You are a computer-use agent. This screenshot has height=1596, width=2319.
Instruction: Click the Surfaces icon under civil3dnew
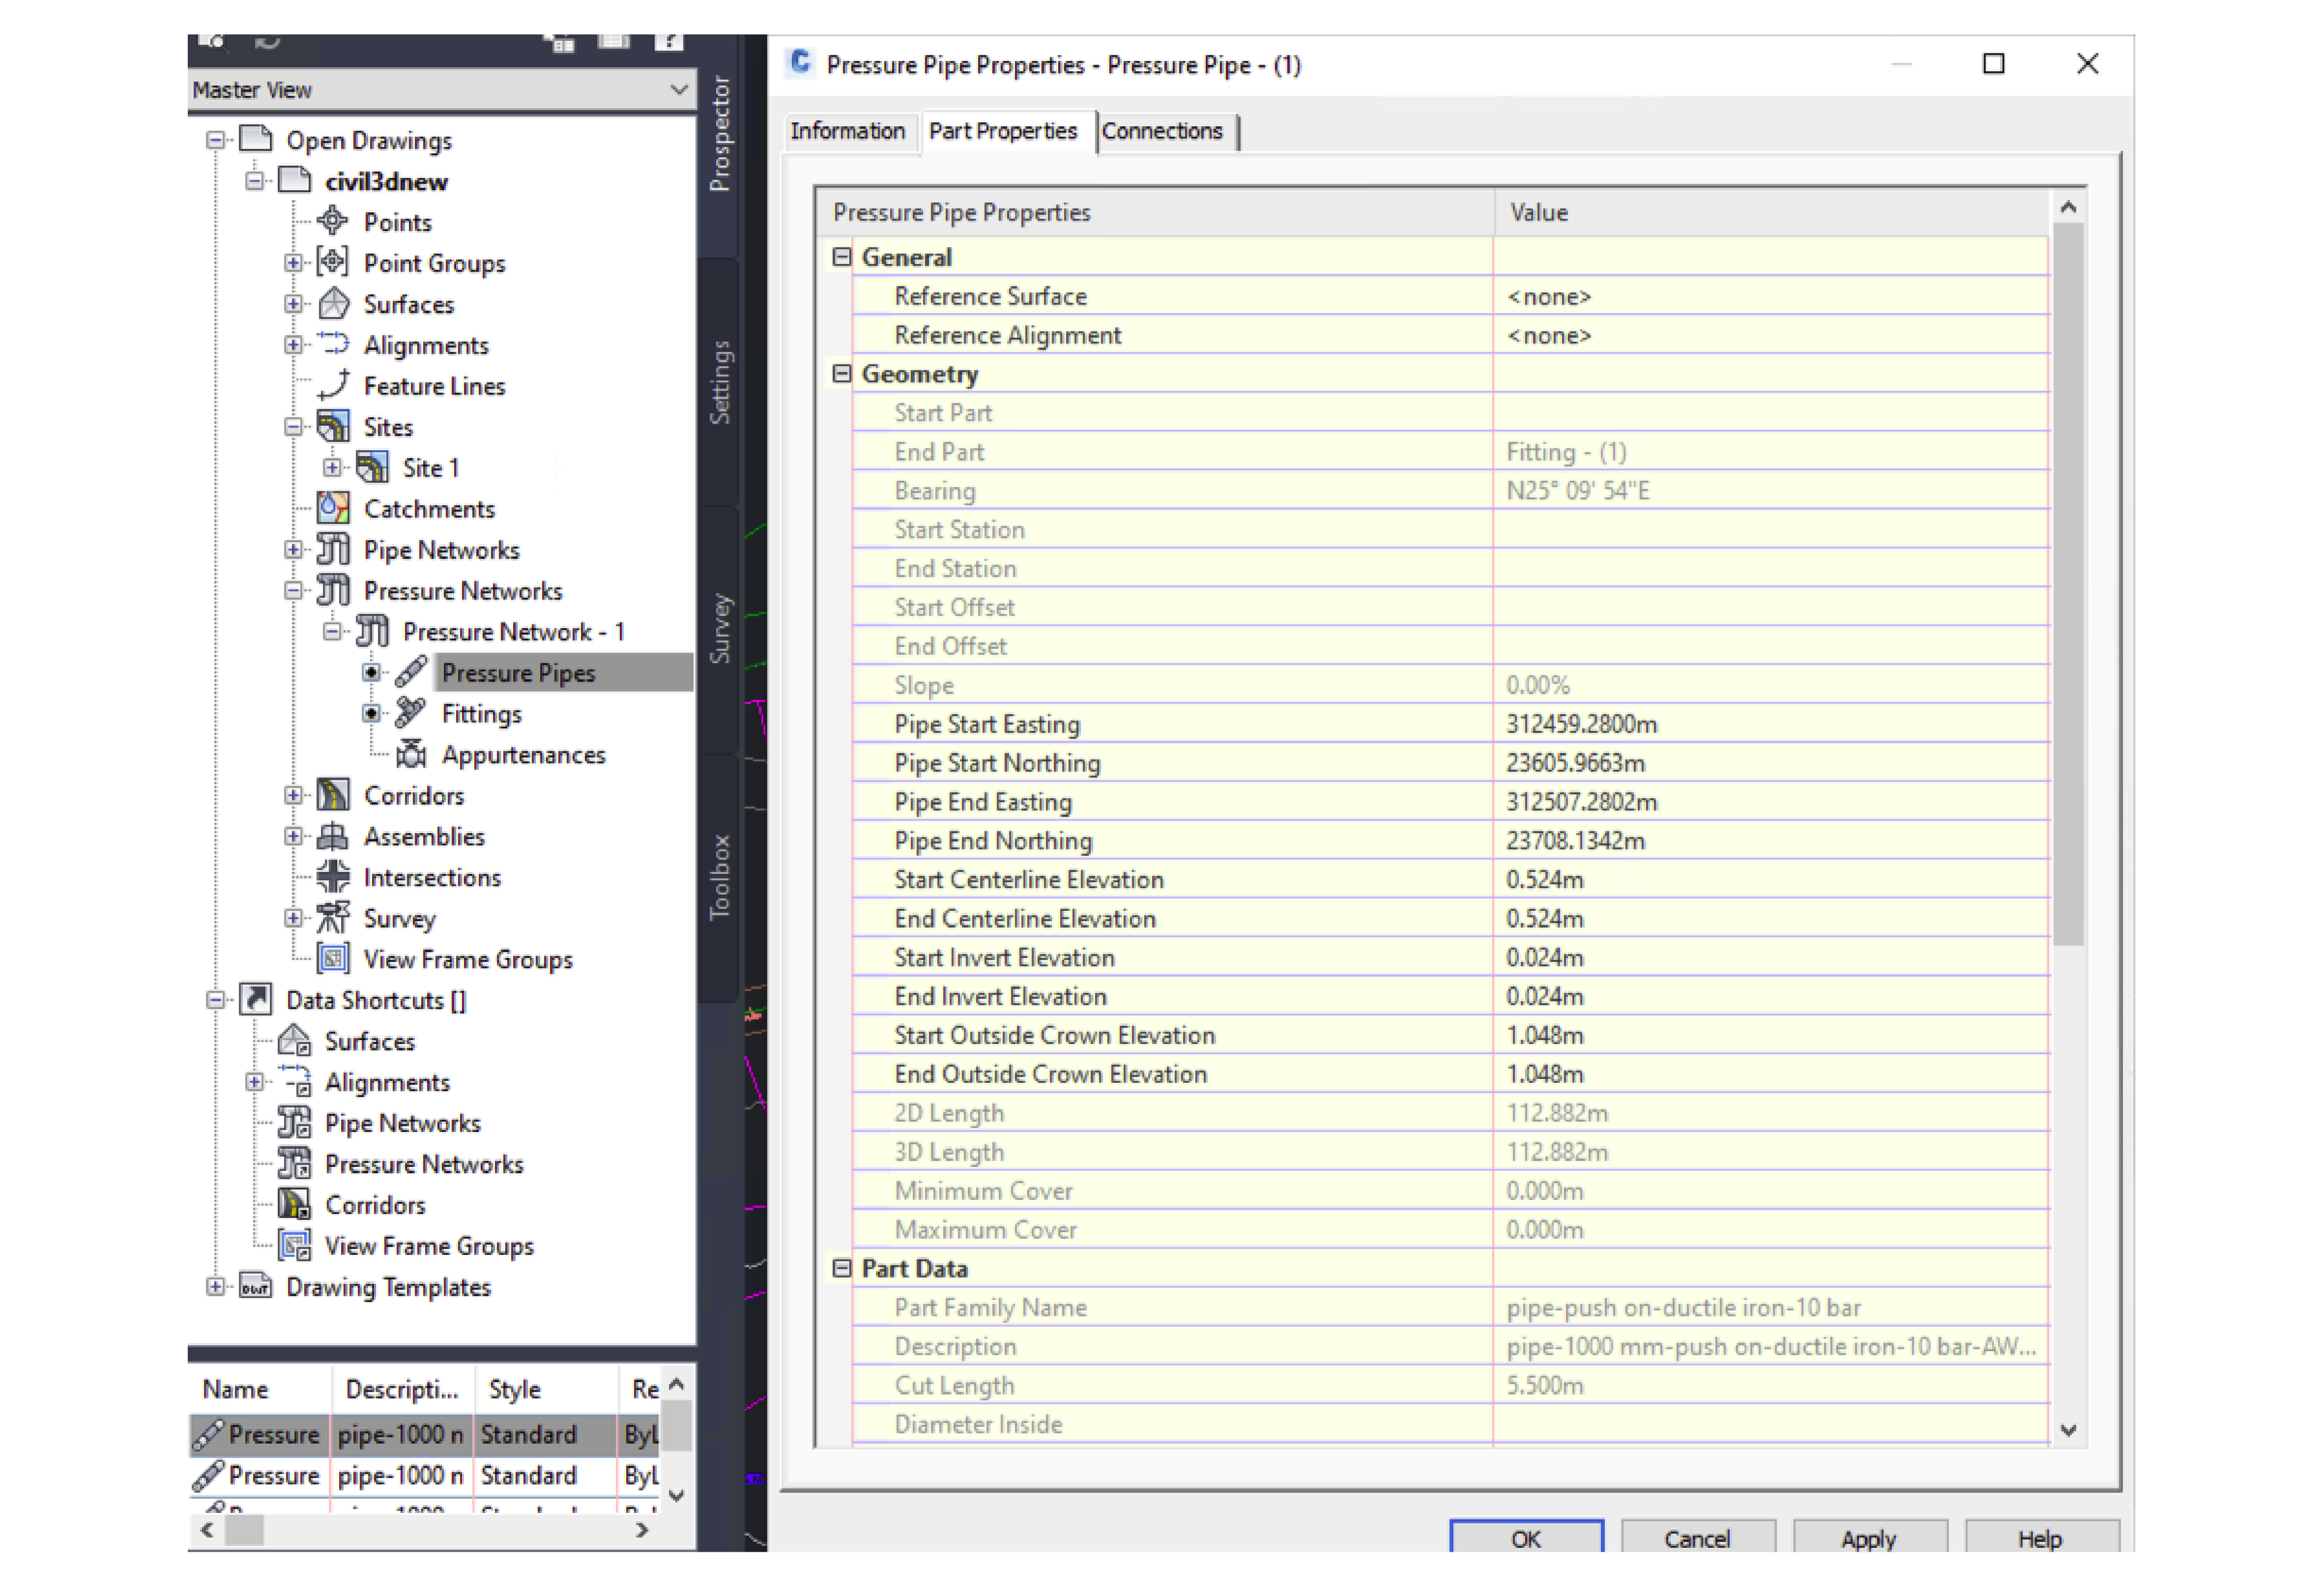(x=332, y=303)
